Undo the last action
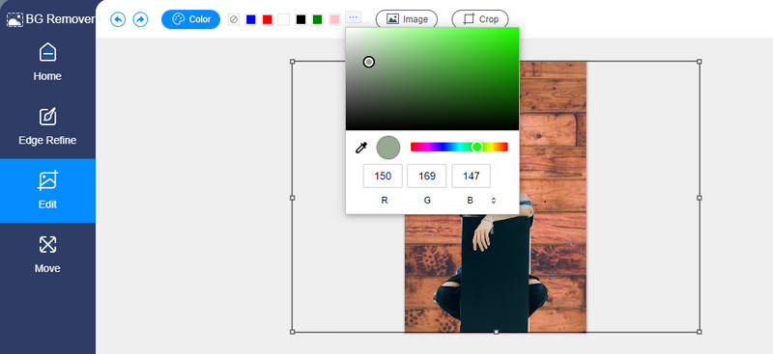773x354 pixels. tap(118, 19)
